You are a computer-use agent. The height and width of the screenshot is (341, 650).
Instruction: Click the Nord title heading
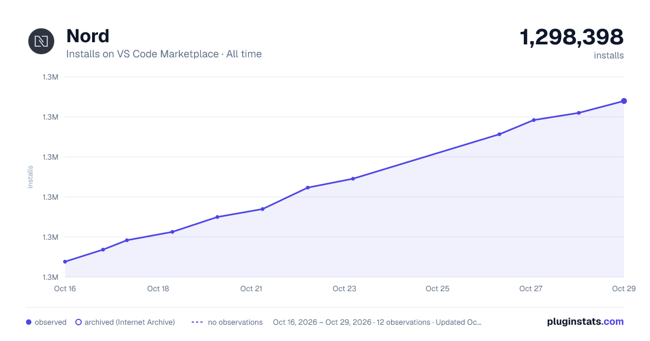88,36
